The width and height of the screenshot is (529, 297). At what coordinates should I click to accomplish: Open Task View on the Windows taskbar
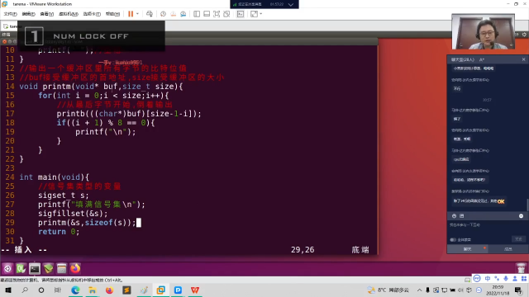point(58,290)
